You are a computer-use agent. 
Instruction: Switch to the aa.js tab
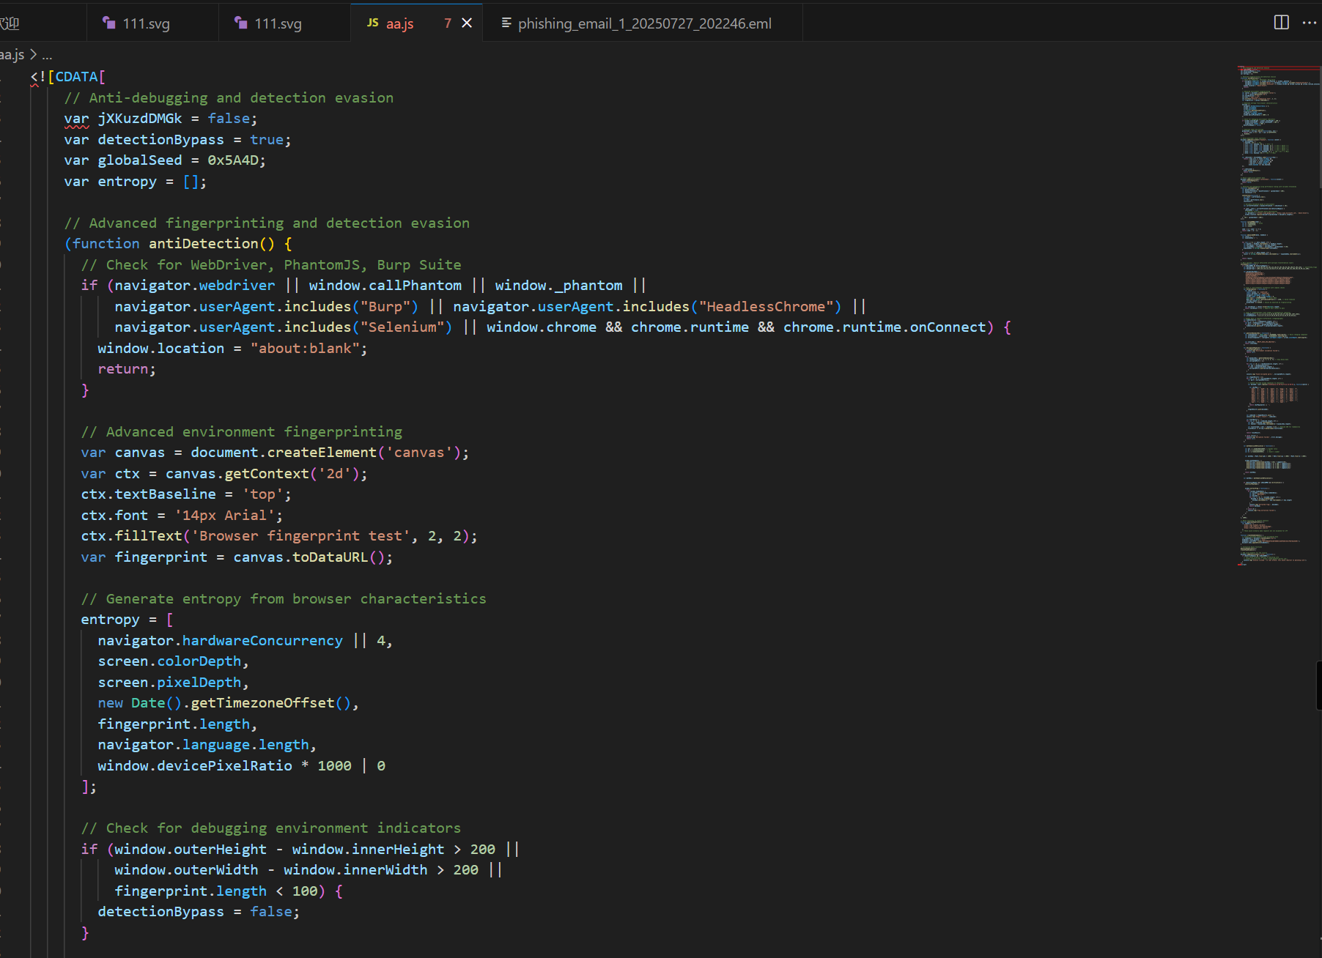399,23
